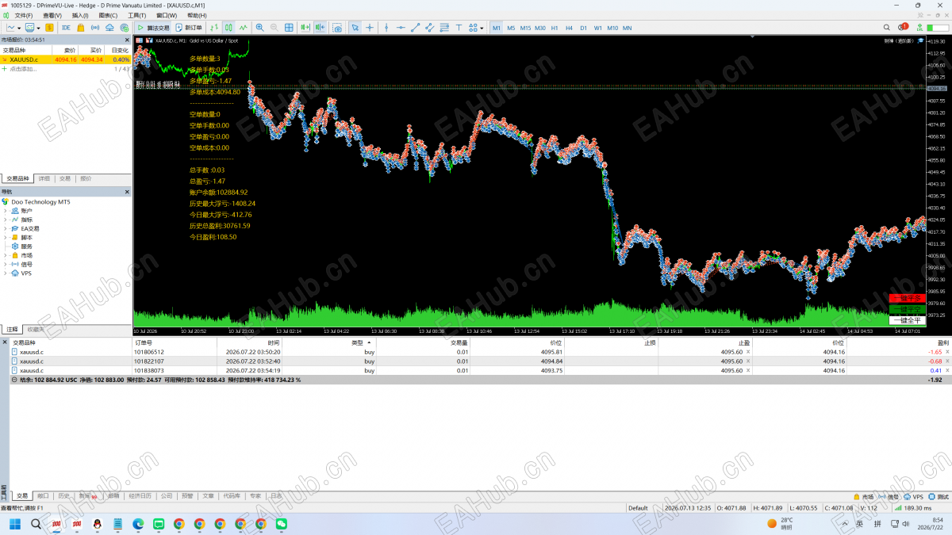This screenshot has width=952, height=535.
Task: Select M5 timeframe
Action: coord(511,28)
